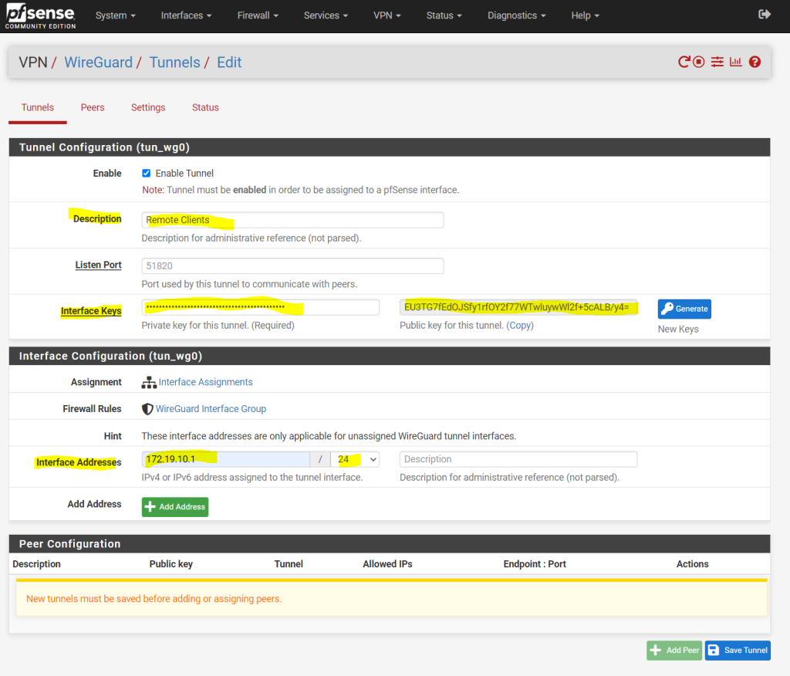Open the Firewall menu
This screenshot has height=676, width=790.
point(258,15)
